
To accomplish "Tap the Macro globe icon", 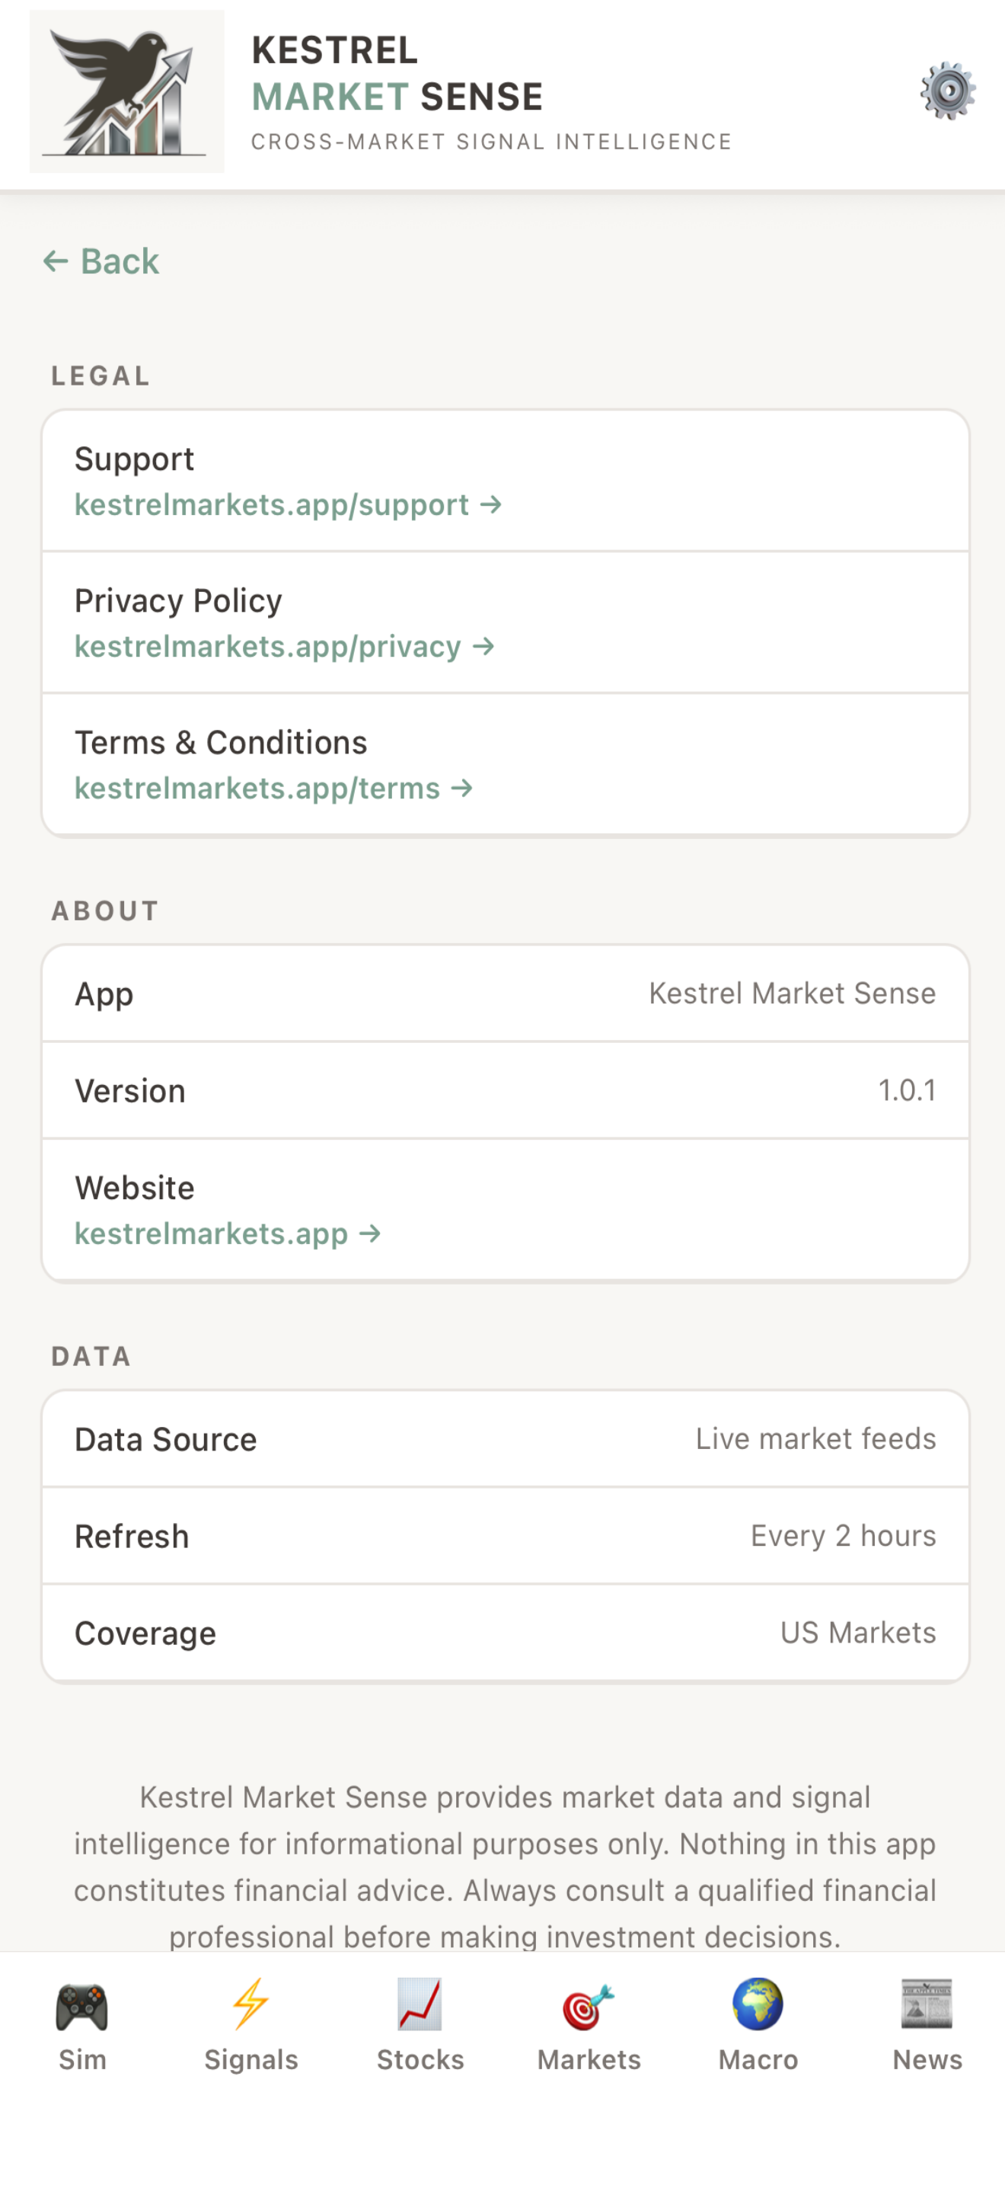I will coord(758,2004).
